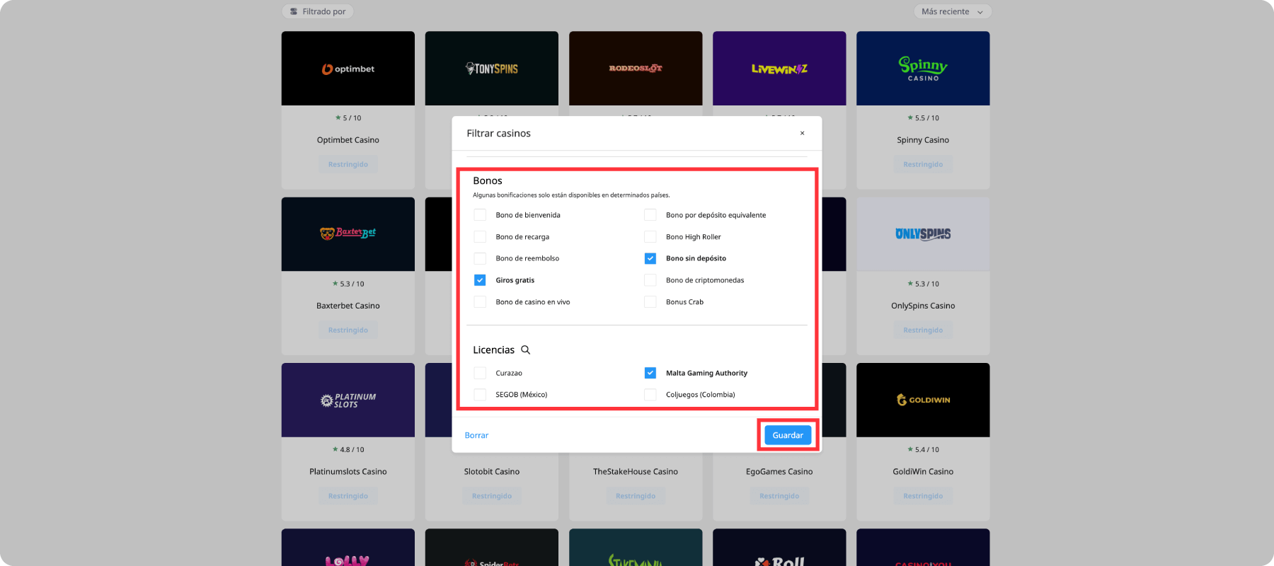Check SEGOB (México) license
1274x566 pixels.
(x=480, y=395)
